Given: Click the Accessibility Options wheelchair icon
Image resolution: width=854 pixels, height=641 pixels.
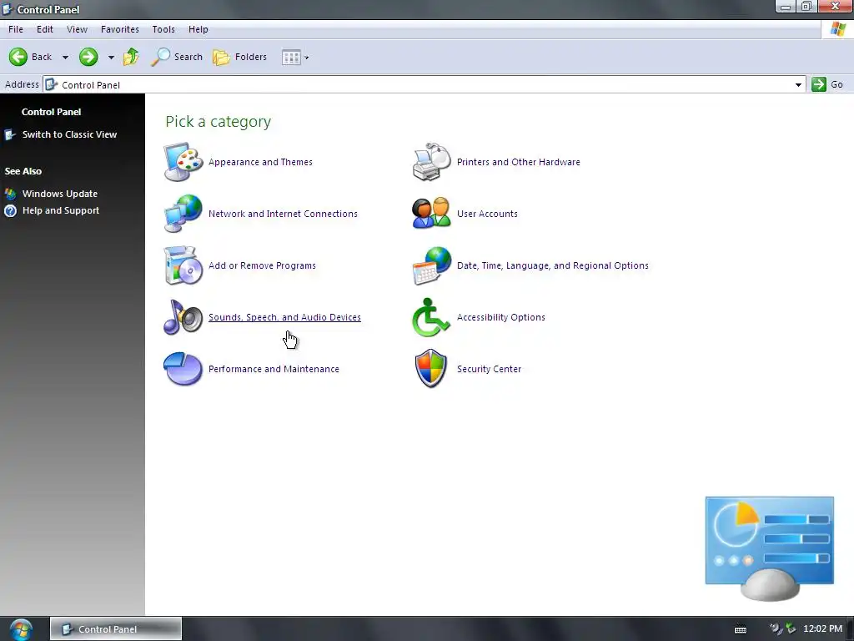Looking at the screenshot, I should pyautogui.click(x=431, y=316).
